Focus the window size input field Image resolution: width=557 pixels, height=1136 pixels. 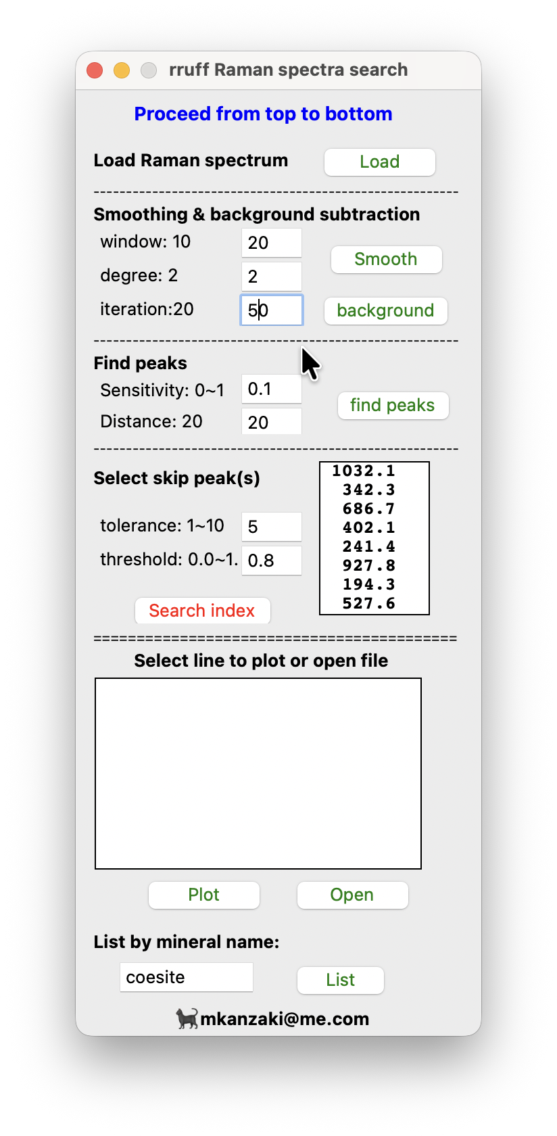point(271,243)
